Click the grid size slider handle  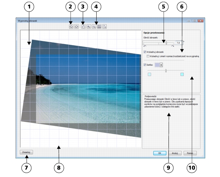(x=165, y=71)
